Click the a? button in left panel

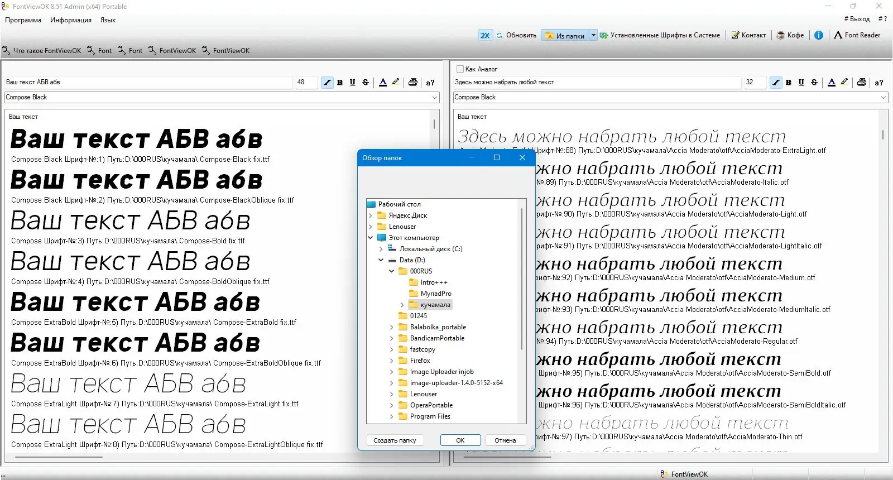(430, 83)
